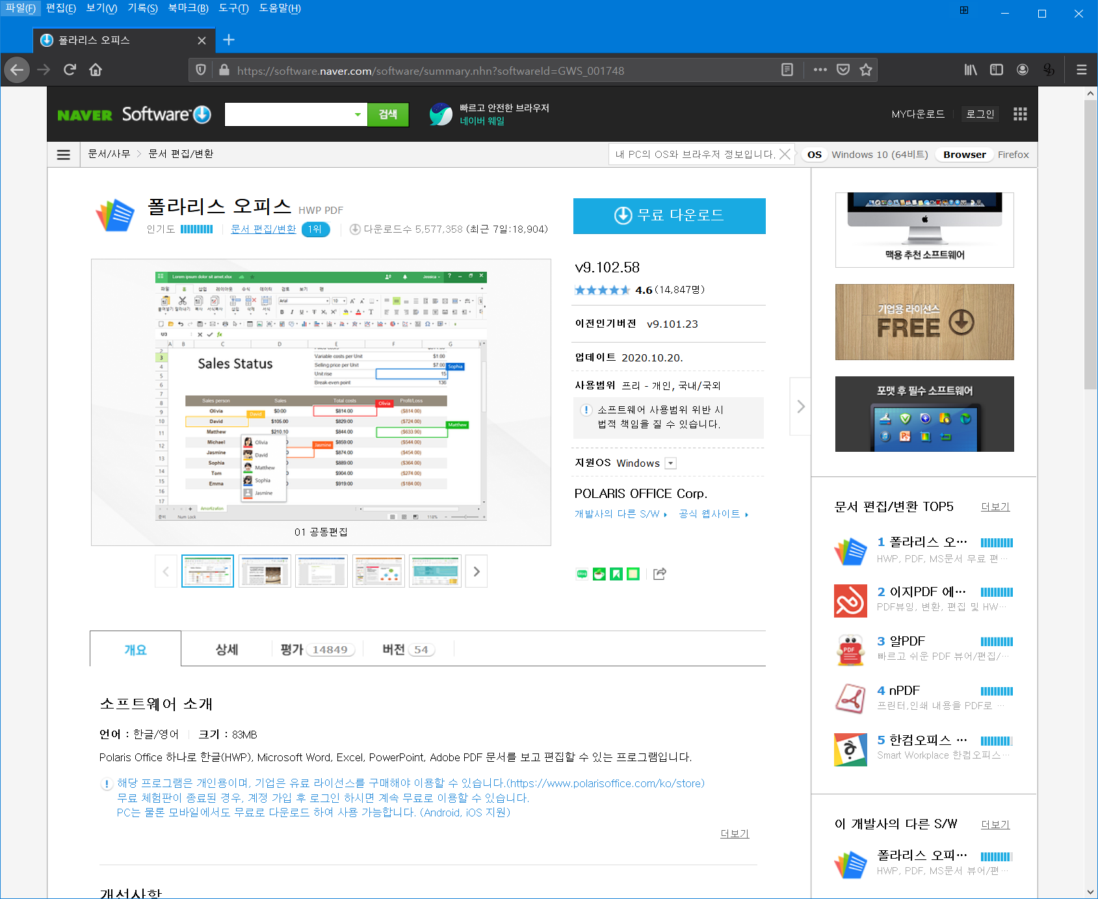Save page to Pocket icon
The width and height of the screenshot is (1098, 899).
pyautogui.click(x=843, y=70)
